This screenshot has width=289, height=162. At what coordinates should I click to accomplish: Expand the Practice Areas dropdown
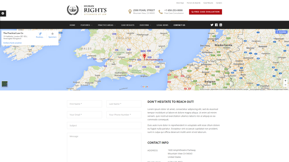[x=107, y=25]
